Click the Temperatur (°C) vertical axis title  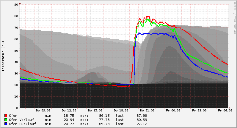[x=3, y=56]
